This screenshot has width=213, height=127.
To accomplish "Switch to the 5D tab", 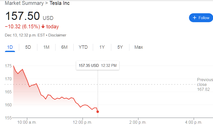I will click(x=28, y=47).
